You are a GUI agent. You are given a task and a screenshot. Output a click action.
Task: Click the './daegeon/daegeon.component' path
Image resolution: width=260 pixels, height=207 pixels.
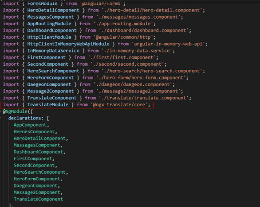pos(133,84)
